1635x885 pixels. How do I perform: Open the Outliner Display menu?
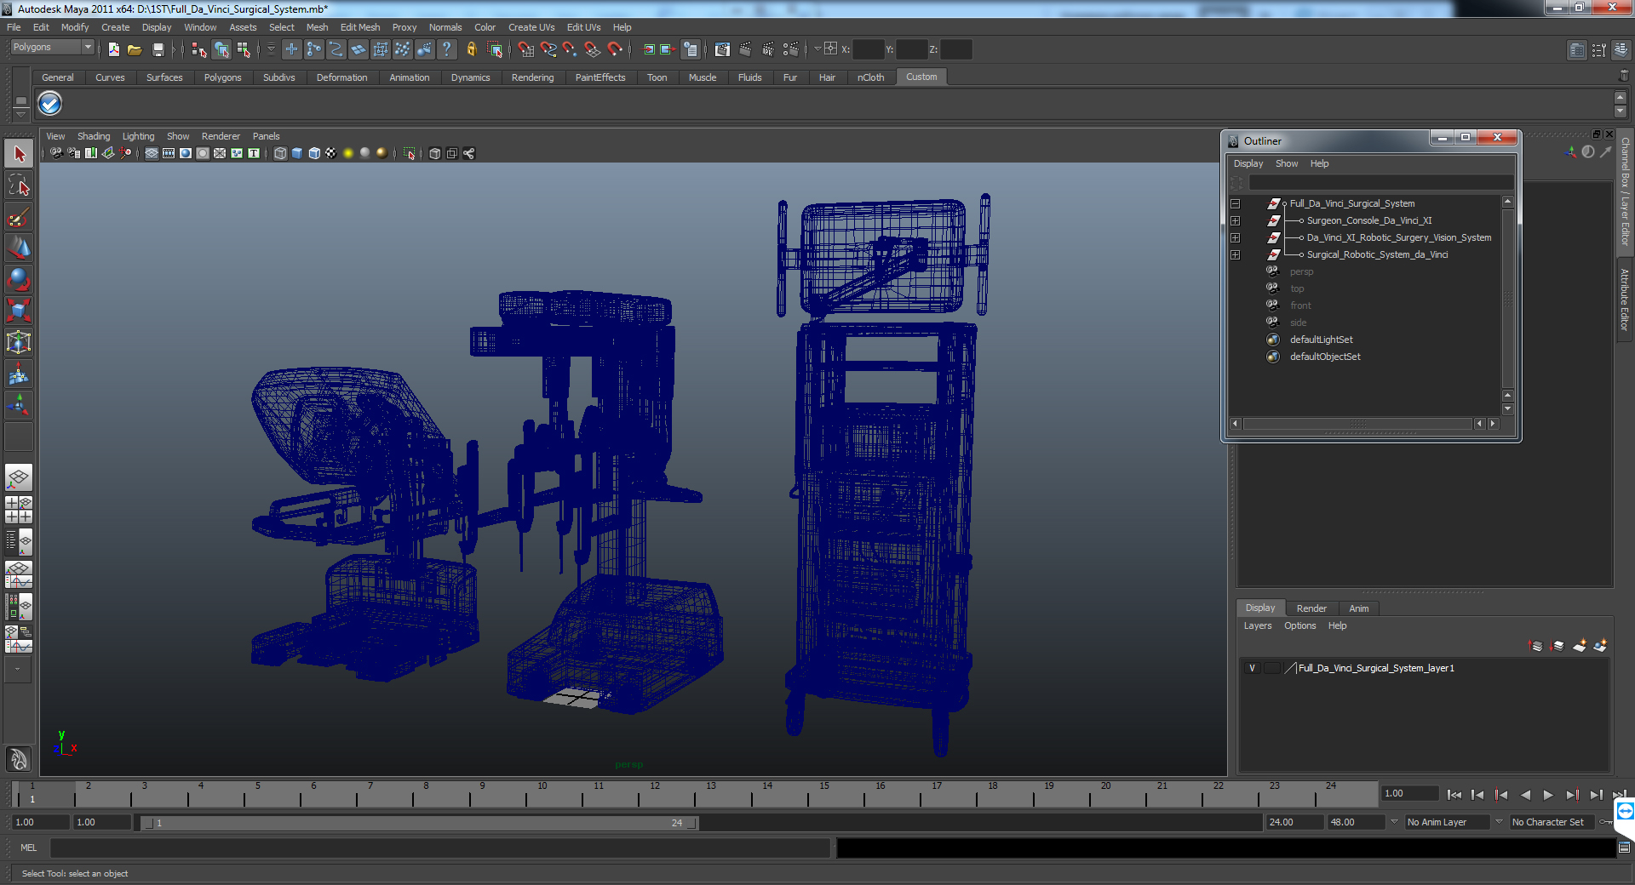(1248, 163)
